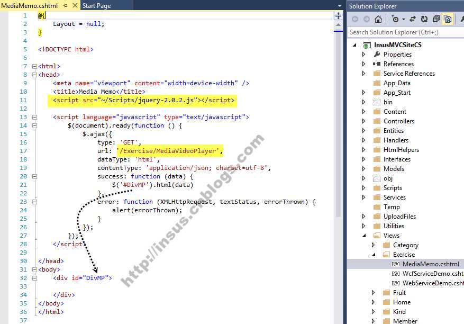Select the Entities folder
Viewport: 464px width, 324px height.
point(393,131)
